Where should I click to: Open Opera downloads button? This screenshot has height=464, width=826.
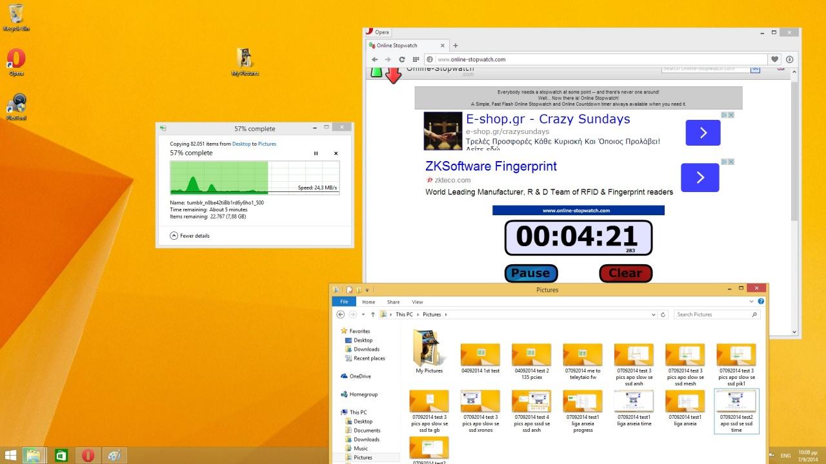click(789, 59)
